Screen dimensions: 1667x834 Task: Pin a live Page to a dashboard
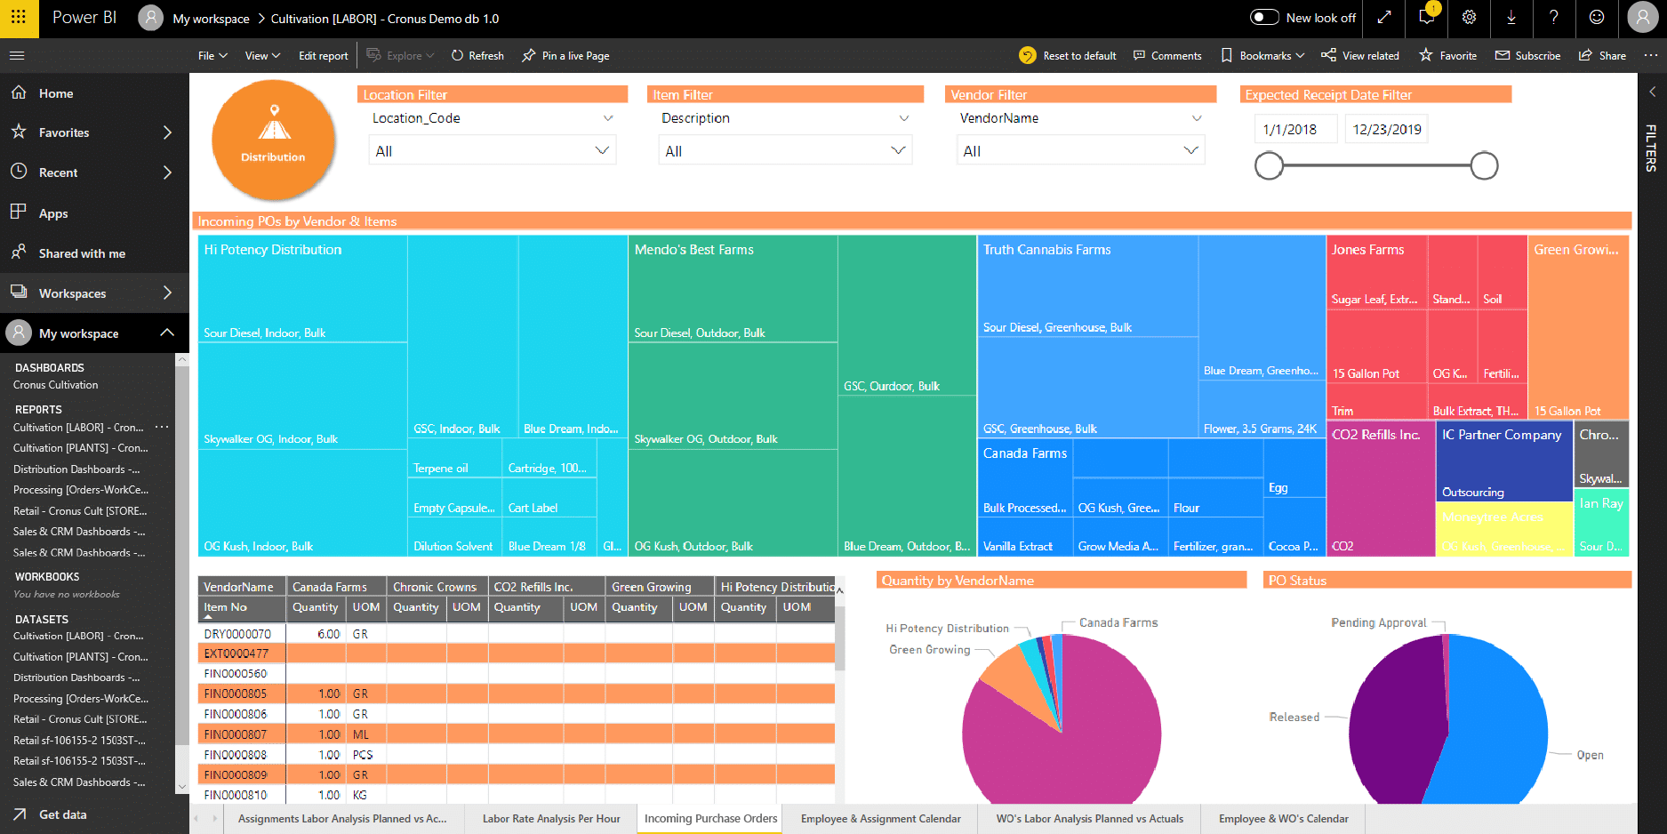point(565,55)
